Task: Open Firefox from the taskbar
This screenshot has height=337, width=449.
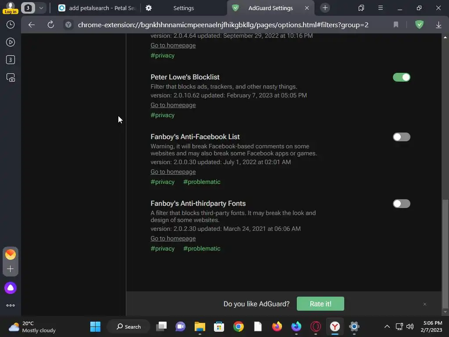Action: 277,326
